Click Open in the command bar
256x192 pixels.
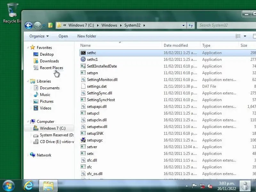click(63, 36)
